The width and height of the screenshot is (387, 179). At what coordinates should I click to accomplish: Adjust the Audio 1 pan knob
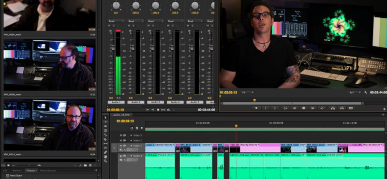point(116,5)
